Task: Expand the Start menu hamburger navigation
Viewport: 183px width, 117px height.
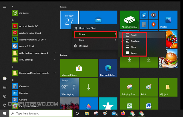Action: pos(5,7)
